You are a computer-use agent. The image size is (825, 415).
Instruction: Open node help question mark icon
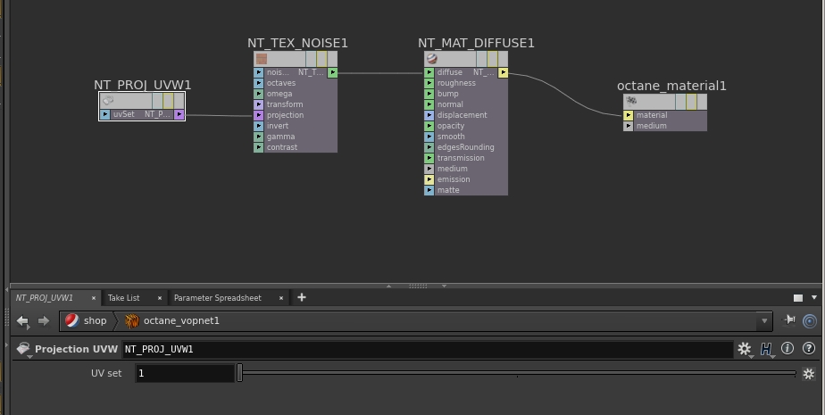809,348
